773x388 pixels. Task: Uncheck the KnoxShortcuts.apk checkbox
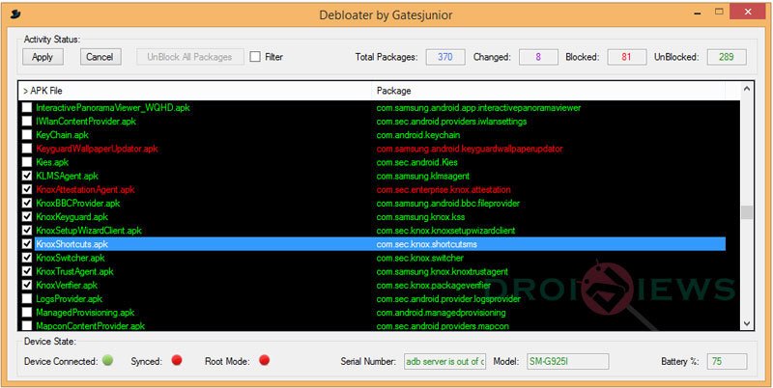pyautogui.click(x=27, y=244)
